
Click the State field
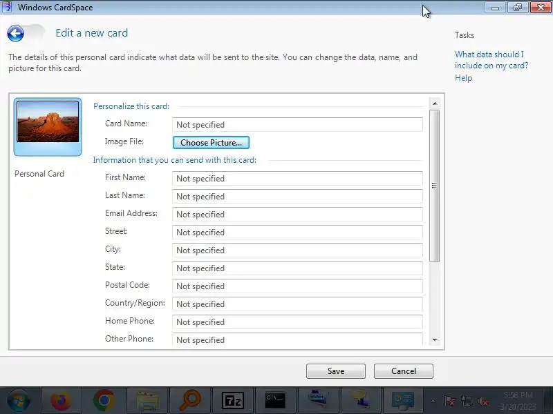click(x=297, y=268)
